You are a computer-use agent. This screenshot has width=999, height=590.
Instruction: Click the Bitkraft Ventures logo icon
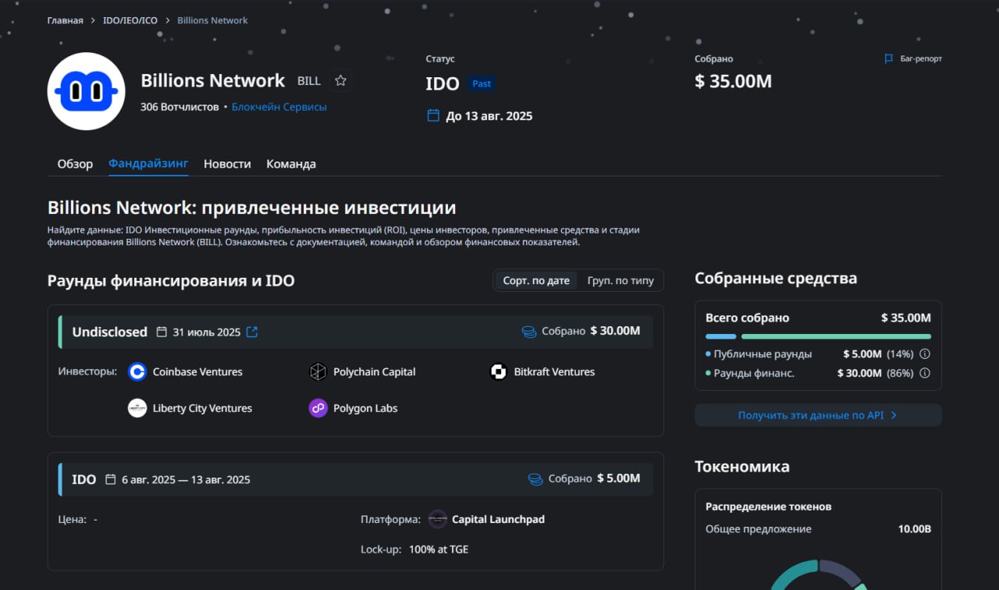coord(498,372)
